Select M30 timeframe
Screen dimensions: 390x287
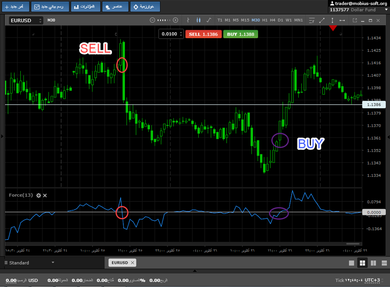coord(256,20)
